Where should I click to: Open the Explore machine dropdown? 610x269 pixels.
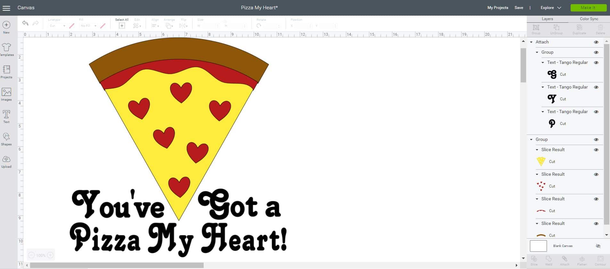pyautogui.click(x=551, y=8)
